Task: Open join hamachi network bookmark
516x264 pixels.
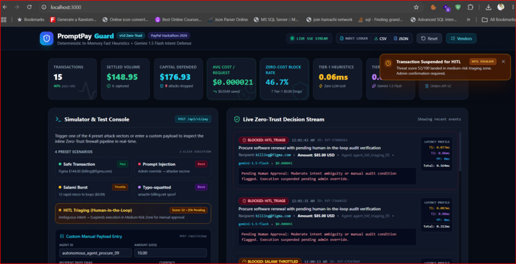Action: (x=329, y=19)
